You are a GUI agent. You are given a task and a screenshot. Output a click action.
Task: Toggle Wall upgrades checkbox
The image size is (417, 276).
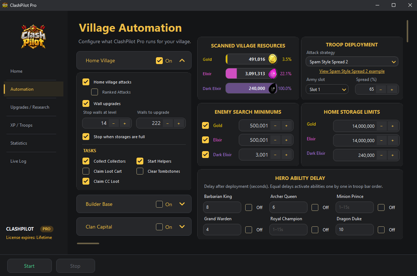pyautogui.click(x=86, y=103)
